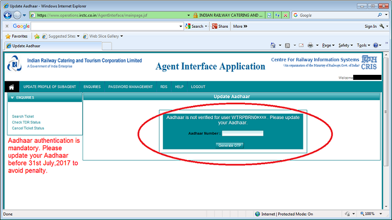Open recent pages dropdown next to Forward

pos(24,15)
